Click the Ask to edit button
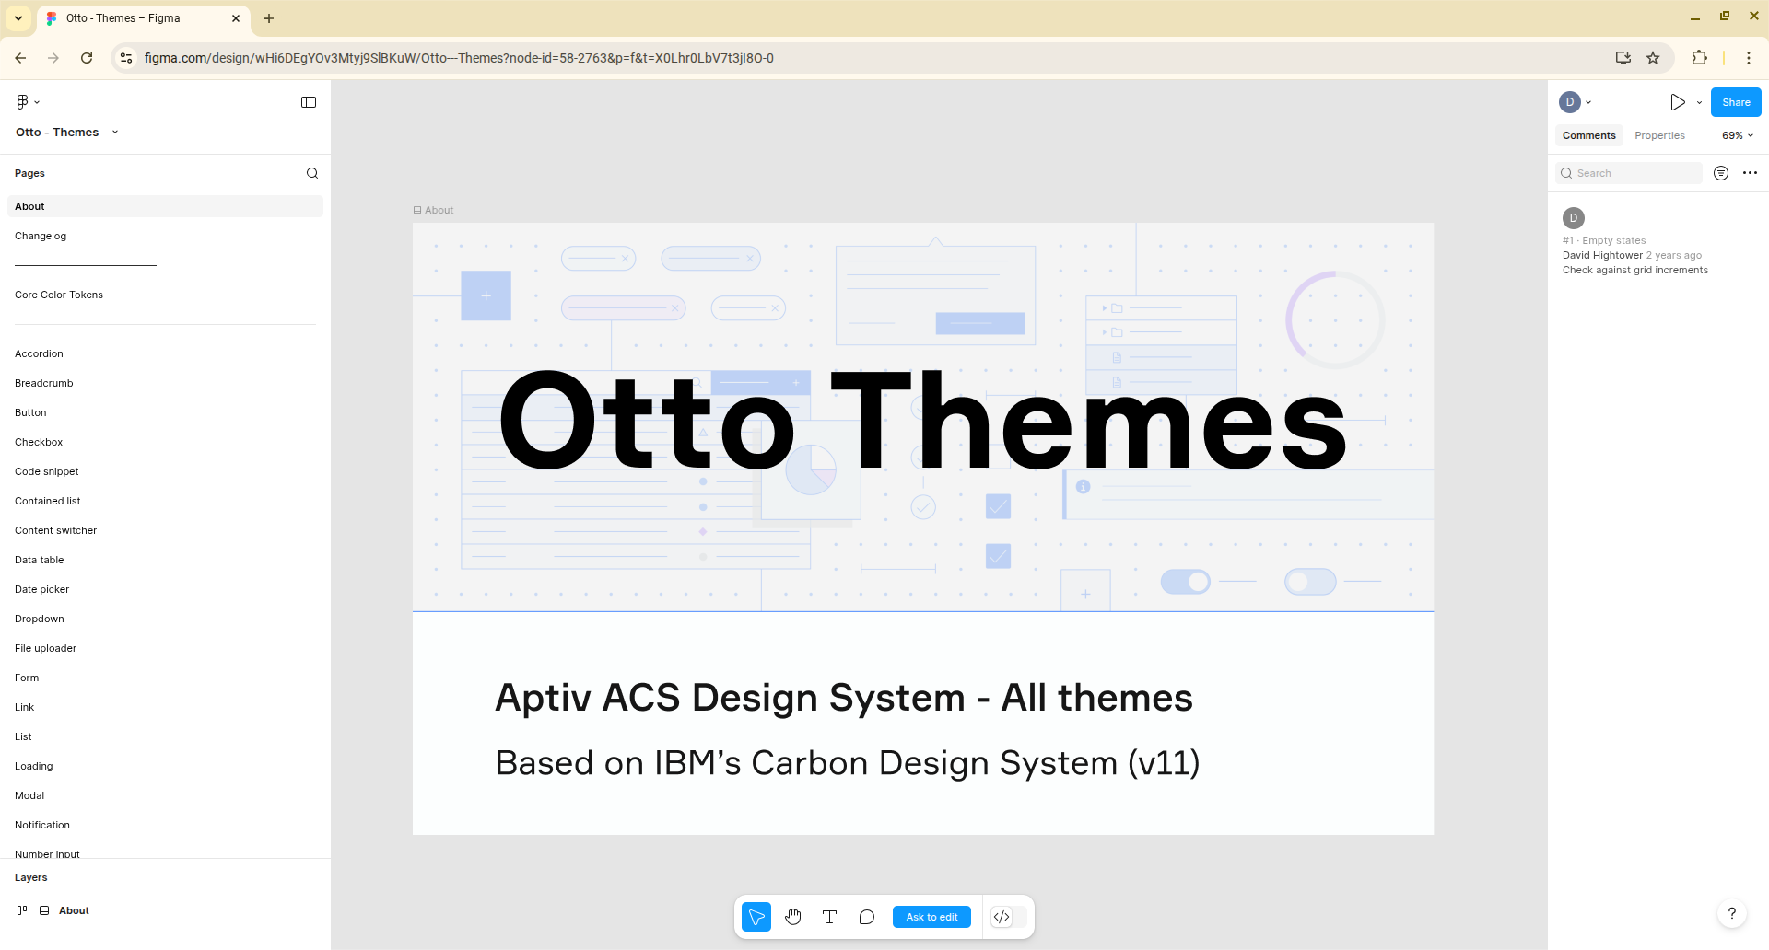 (x=931, y=917)
